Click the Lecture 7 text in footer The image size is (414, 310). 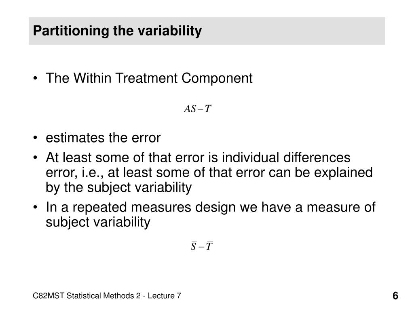165,296
